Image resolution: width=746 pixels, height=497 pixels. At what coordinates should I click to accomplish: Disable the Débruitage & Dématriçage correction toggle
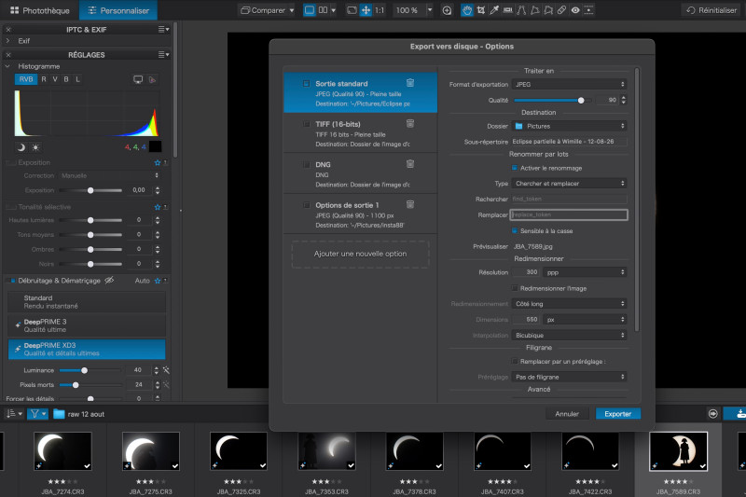tap(11, 281)
